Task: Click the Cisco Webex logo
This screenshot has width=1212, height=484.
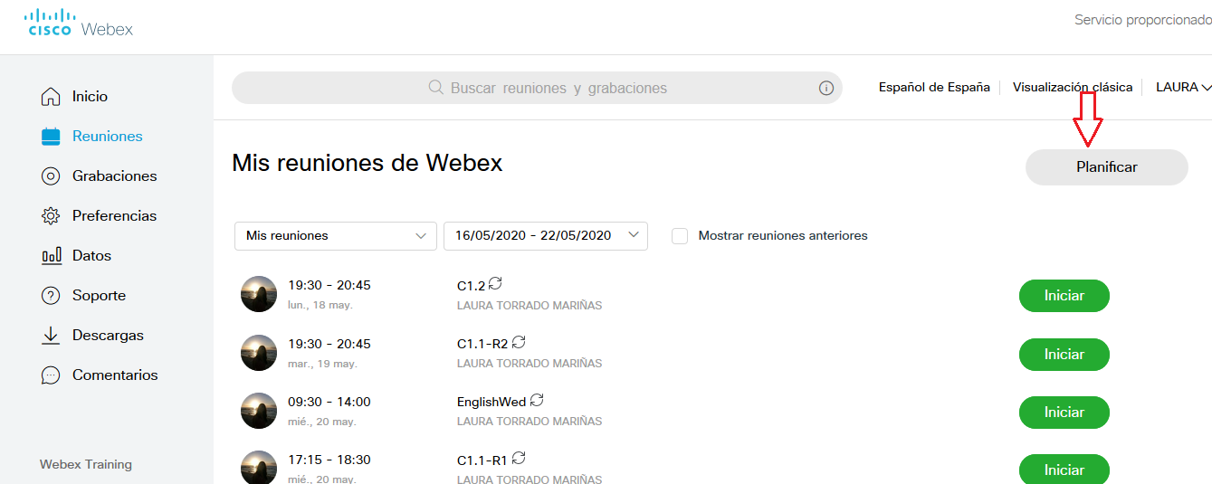Action: pos(79,23)
